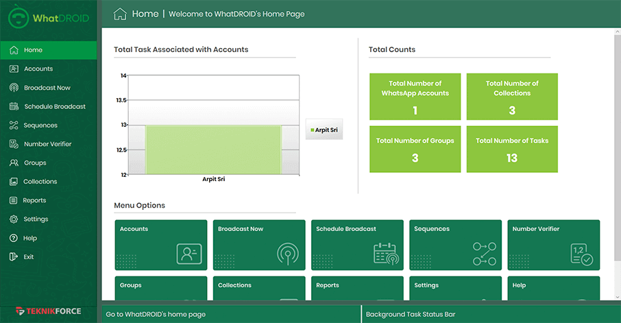Select Broadcast Now in the sidebar
621x323 pixels.
(48, 88)
